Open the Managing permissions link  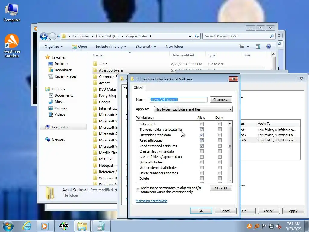[x=151, y=201]
